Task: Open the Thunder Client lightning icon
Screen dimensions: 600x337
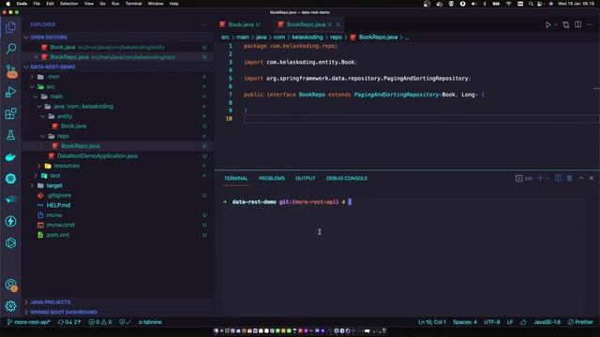Action: [10, 221]
